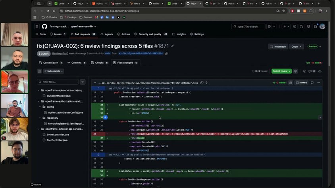Mark InvitationMapper.java as Viewed
The height and width of the screenshot is (188, 335).
click(301, 83)
